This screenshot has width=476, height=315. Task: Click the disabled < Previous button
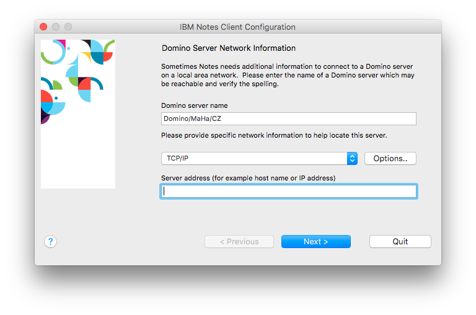click(239, 241)
